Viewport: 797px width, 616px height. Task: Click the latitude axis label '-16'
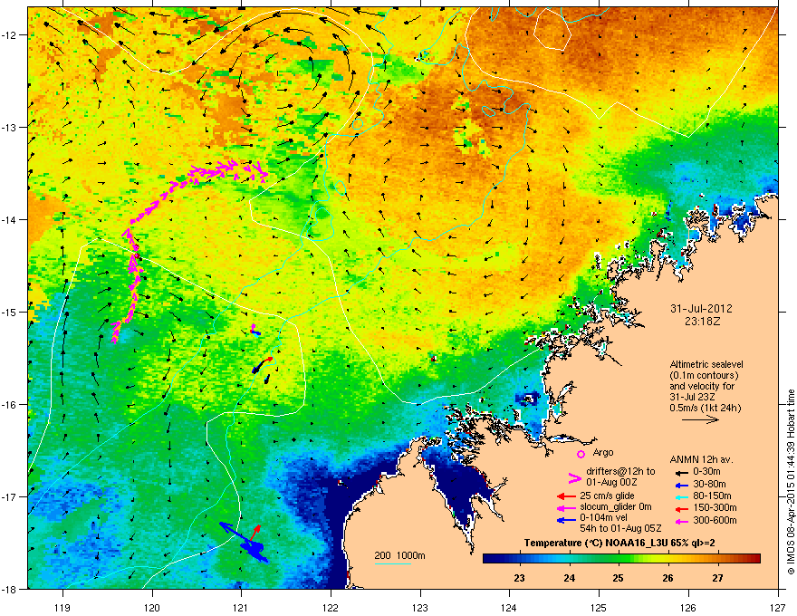coord(9,404)
